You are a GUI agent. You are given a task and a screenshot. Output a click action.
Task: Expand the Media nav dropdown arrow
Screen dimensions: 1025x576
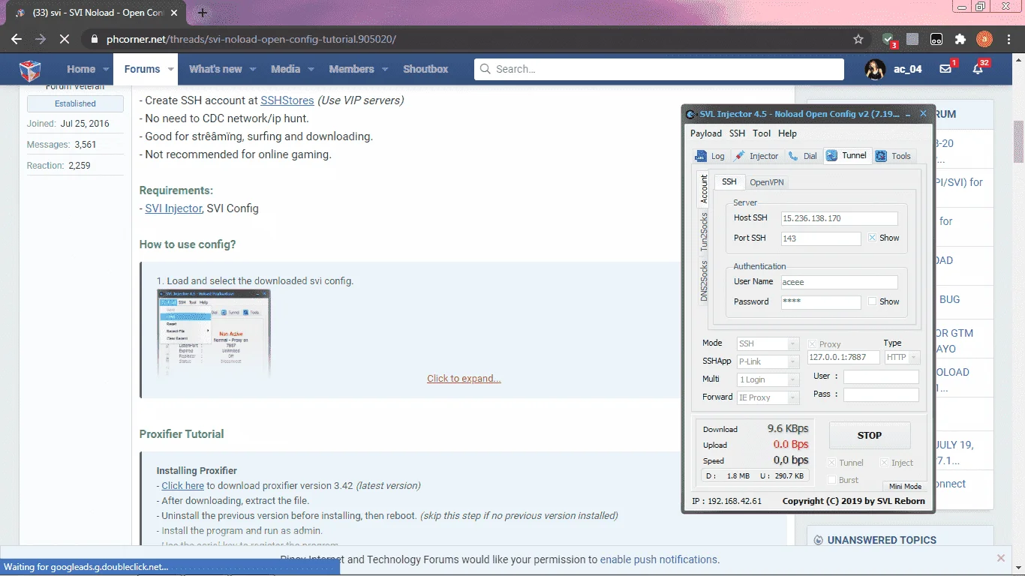point(311,69)
